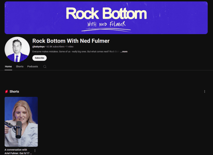
Task: Expand the channel description with ...more
Action: point(124,52)
